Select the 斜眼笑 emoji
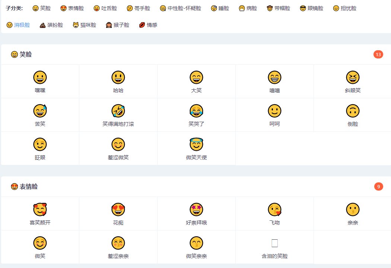This screenshot has height=268, width=391. click(353, 77)
